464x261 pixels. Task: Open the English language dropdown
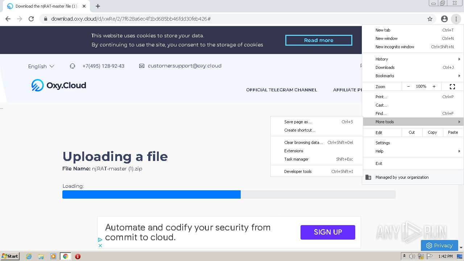coord(41,66)
